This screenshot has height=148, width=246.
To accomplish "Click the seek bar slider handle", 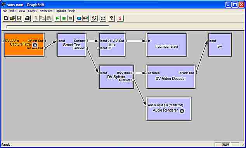I will tap(6, 27).
